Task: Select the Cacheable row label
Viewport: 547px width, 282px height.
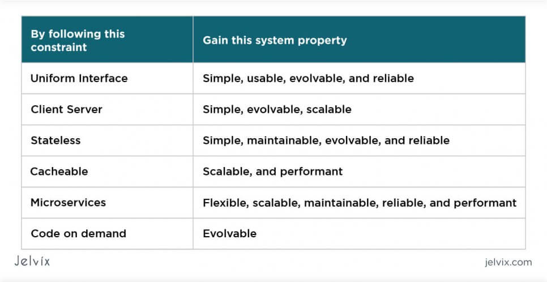Action: point(59,172)
